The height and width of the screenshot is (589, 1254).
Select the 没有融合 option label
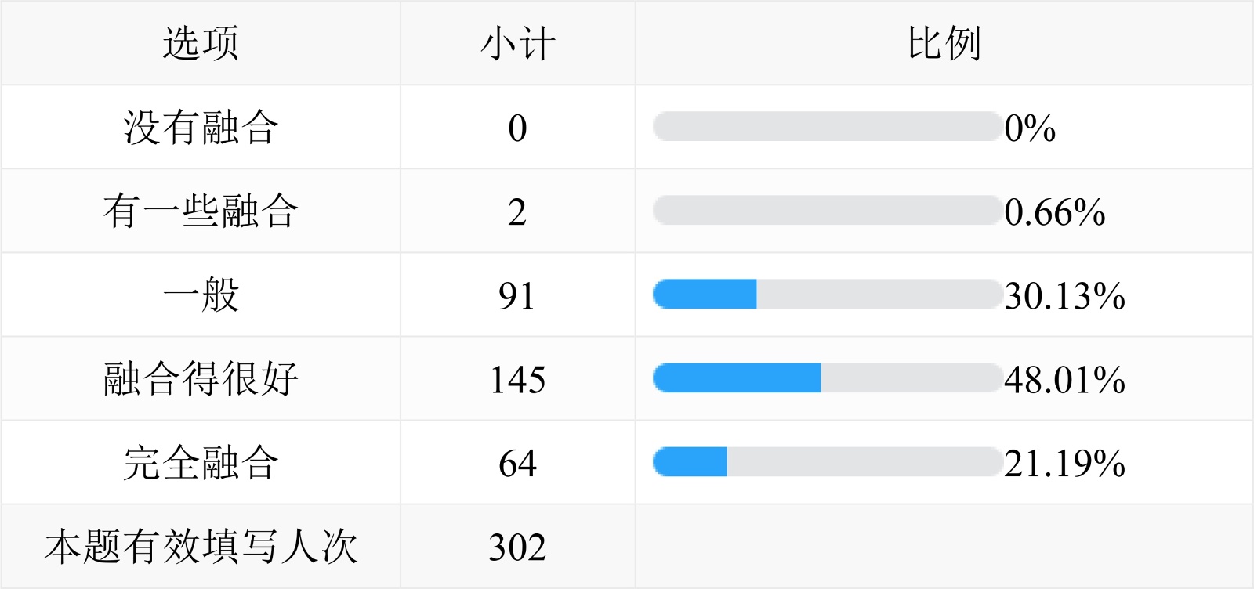coord(201,128)
